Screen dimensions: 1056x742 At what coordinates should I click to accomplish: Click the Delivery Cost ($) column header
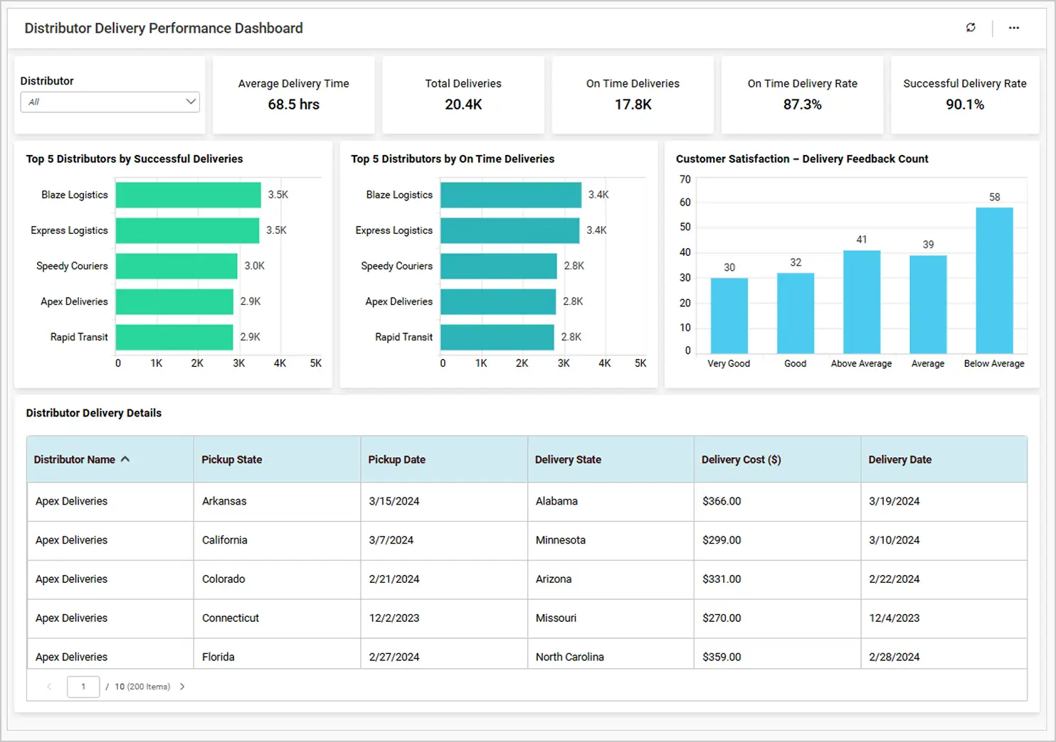click(777, 459)
